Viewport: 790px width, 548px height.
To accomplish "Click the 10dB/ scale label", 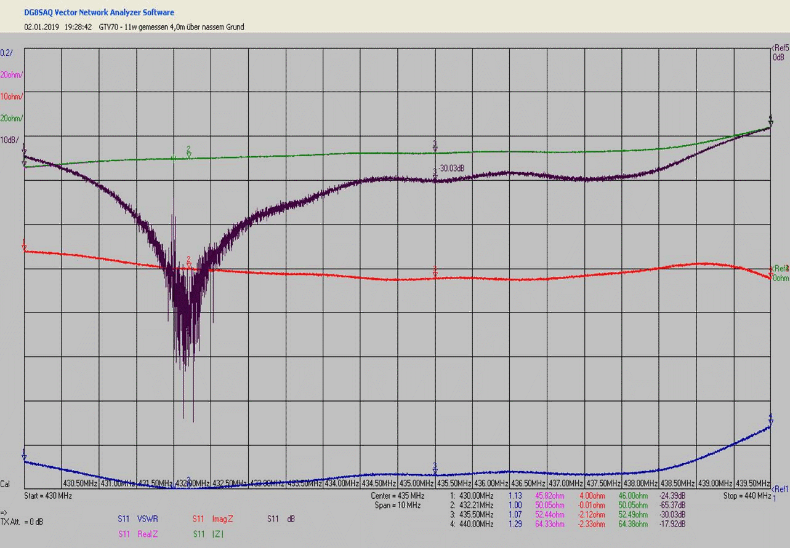I will click(x=10, y=140).
